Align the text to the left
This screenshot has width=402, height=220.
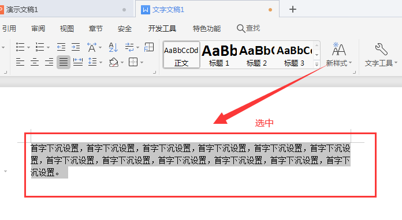click(20, 62)
